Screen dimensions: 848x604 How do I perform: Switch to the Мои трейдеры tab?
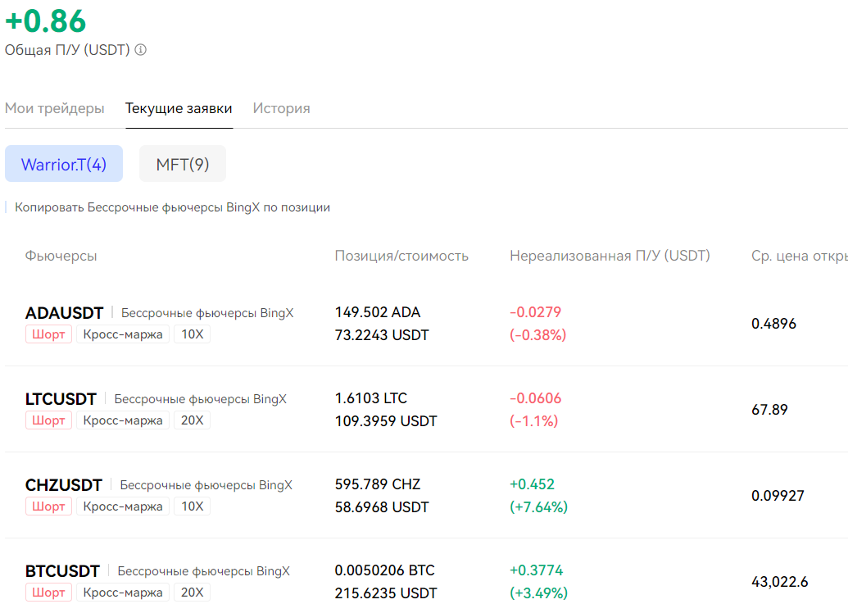(55, 108)
